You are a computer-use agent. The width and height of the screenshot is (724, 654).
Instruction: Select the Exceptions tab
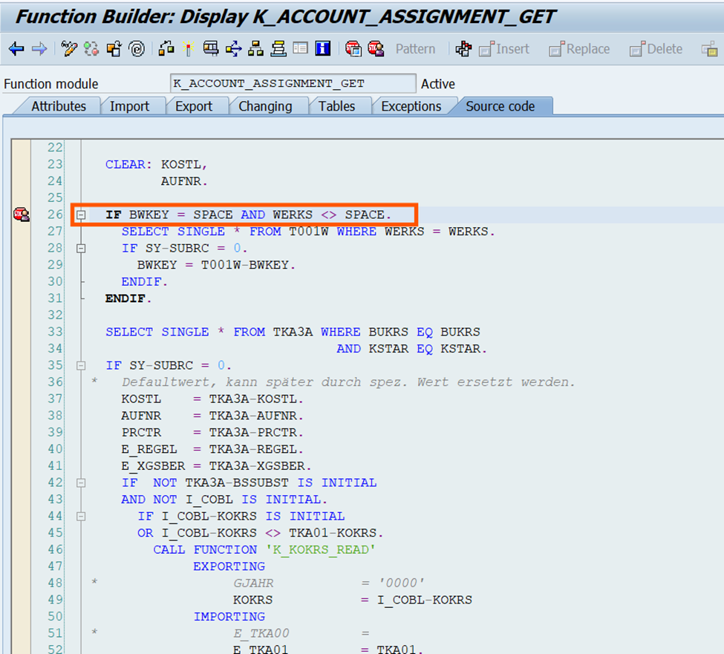411,106
